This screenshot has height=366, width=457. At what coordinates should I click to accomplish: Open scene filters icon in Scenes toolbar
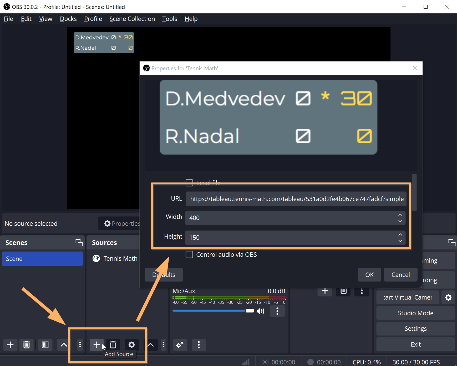pyautogui.click(x=45, y=344)
